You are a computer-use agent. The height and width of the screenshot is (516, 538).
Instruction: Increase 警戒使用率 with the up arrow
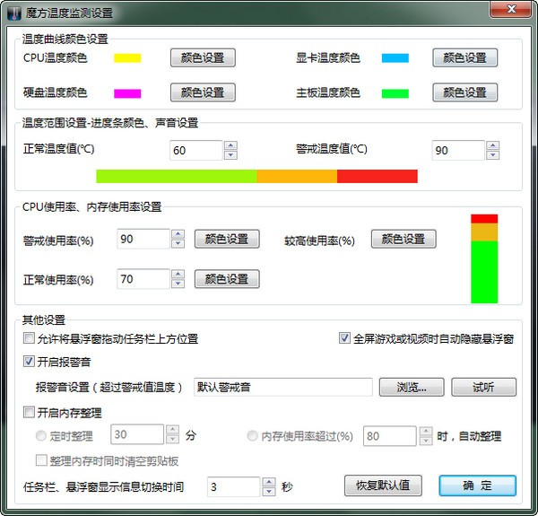coord(177,234)
